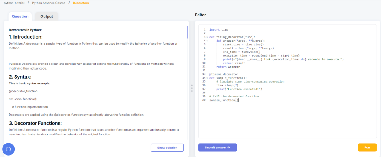Viewport: 381px width, 157px height.
Task: Switch to the Question tab
Action: [20, 16]
